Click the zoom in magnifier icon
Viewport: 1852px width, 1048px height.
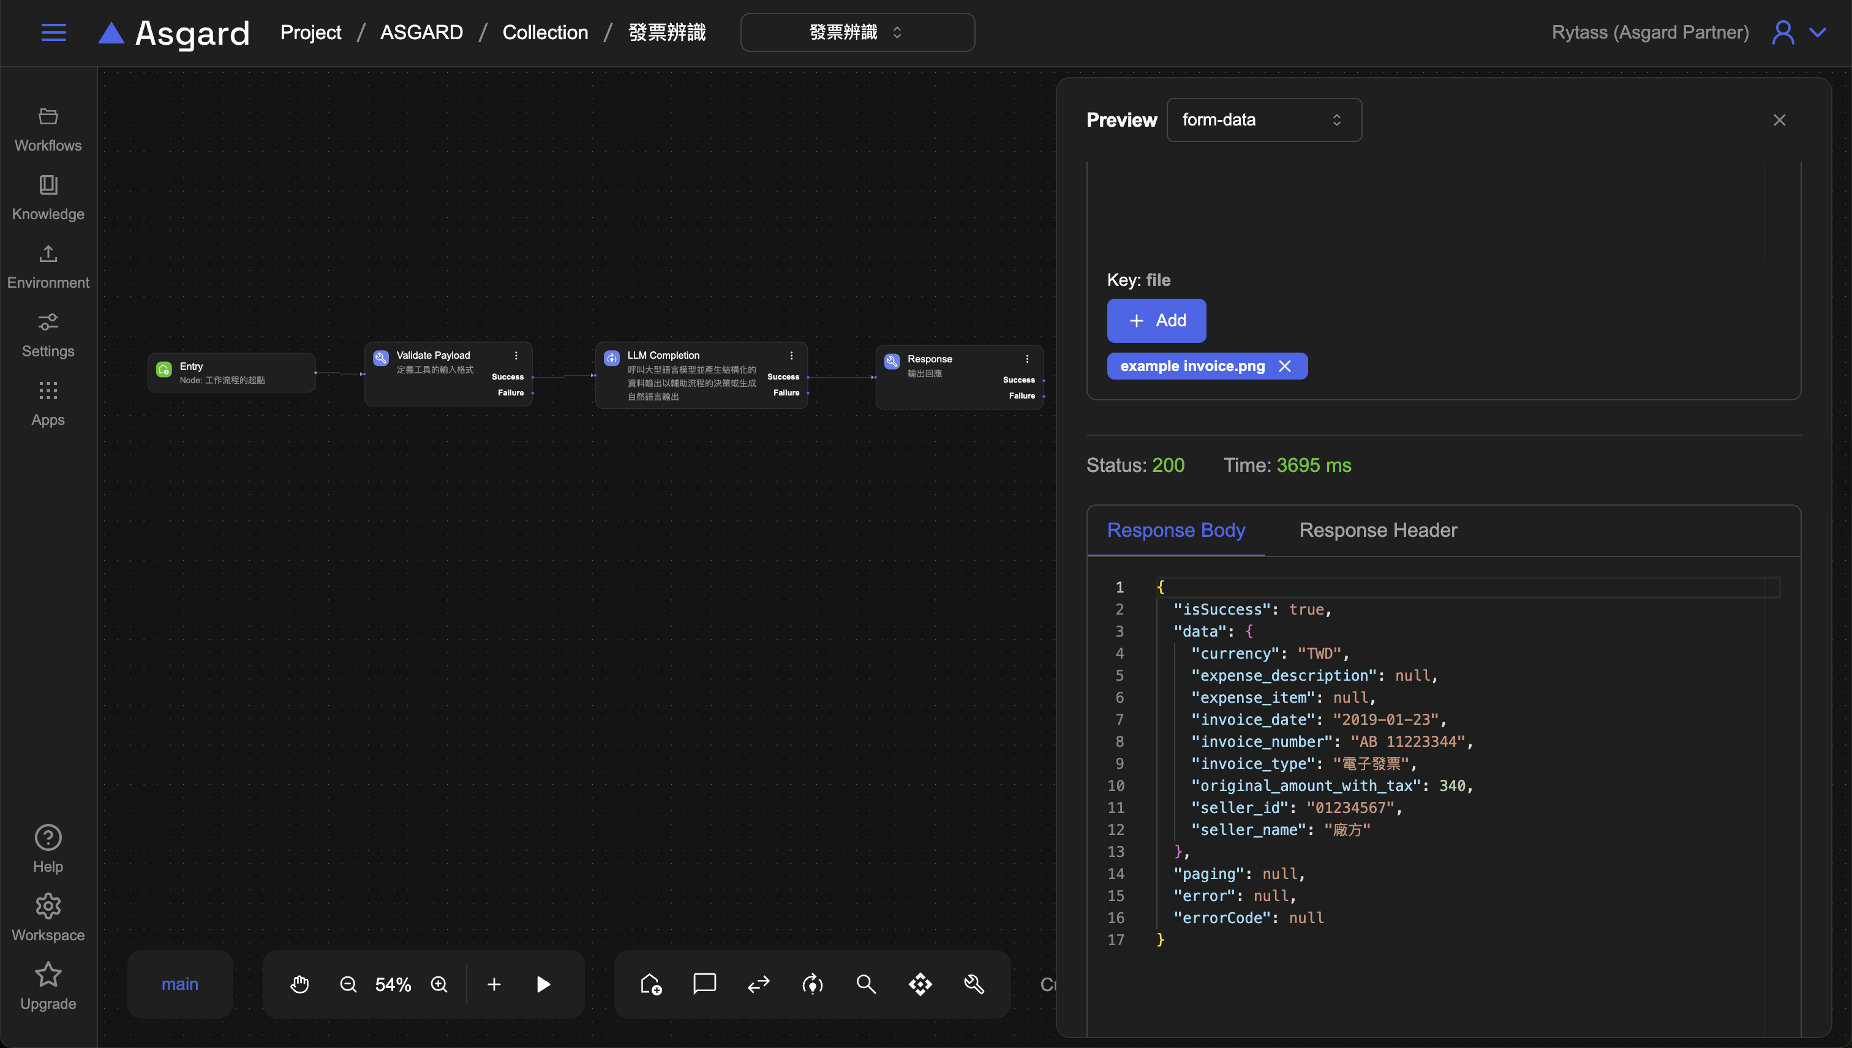(439, 984)
